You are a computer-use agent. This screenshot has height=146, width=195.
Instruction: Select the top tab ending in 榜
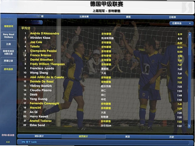(40, 16)
